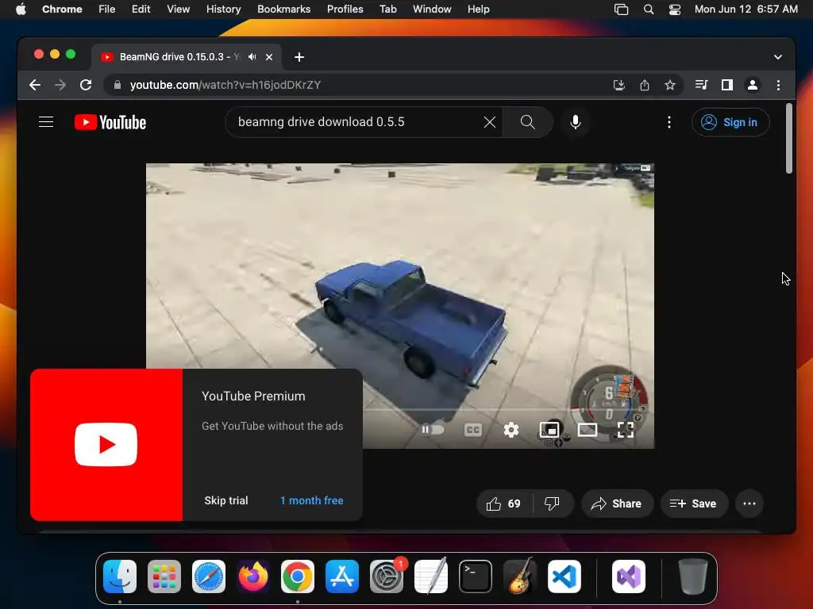The width and height of the screenshot is (813, 609).
Task: Skip the YouTube Premium trial
Action: click(x=226, y=500)
